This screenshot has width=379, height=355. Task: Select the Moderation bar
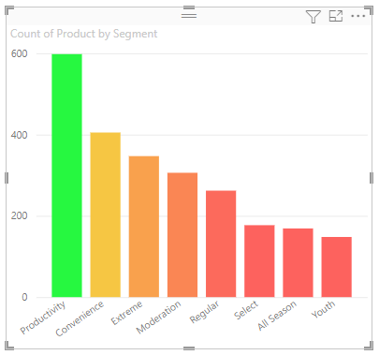[x=182, y=235]
